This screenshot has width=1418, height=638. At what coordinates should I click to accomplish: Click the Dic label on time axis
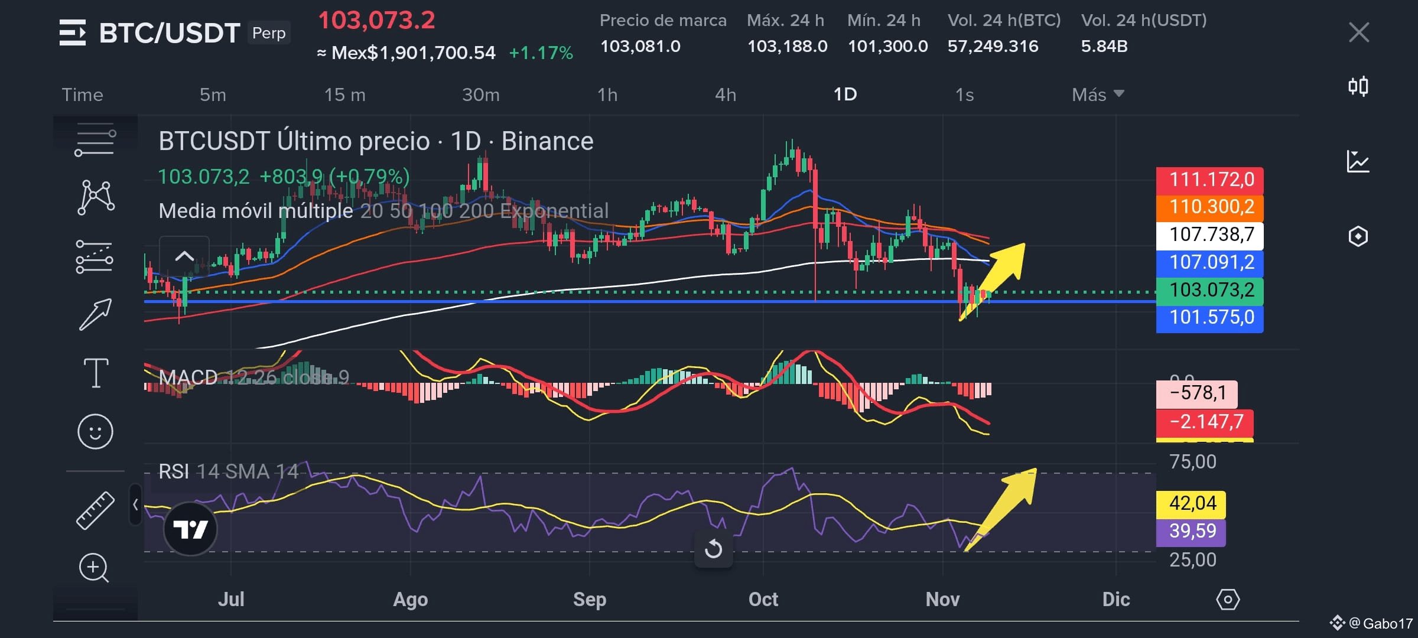[1115, 600]
